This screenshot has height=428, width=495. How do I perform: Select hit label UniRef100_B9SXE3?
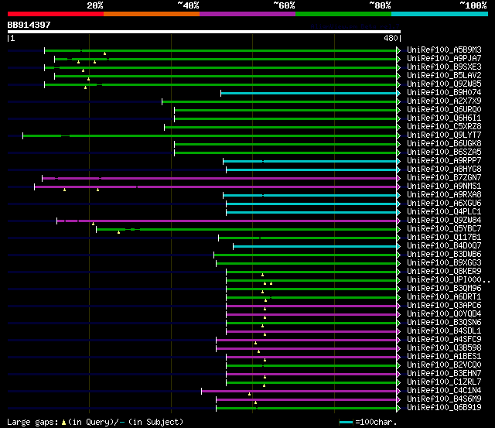(x=444, y=67)
